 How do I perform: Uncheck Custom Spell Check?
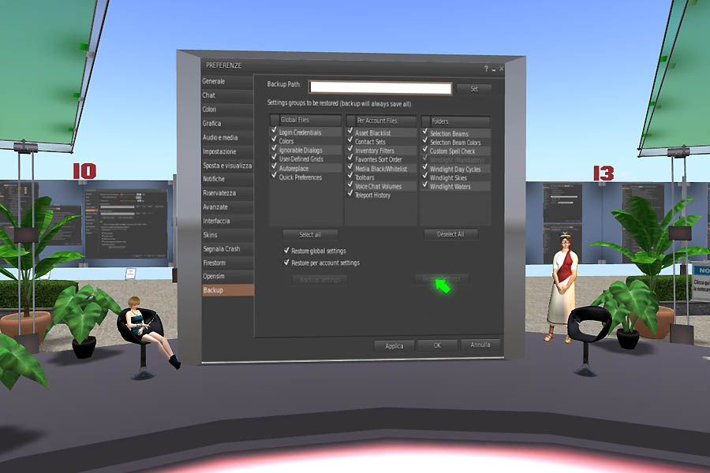(424, 151)
